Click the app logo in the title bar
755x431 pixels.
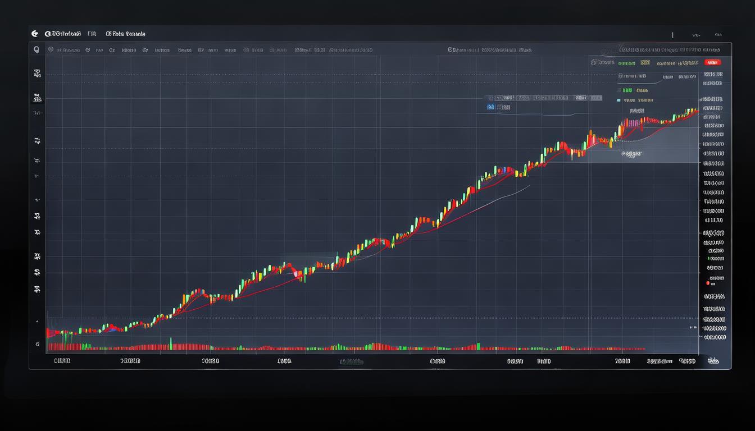coord(35,34)
